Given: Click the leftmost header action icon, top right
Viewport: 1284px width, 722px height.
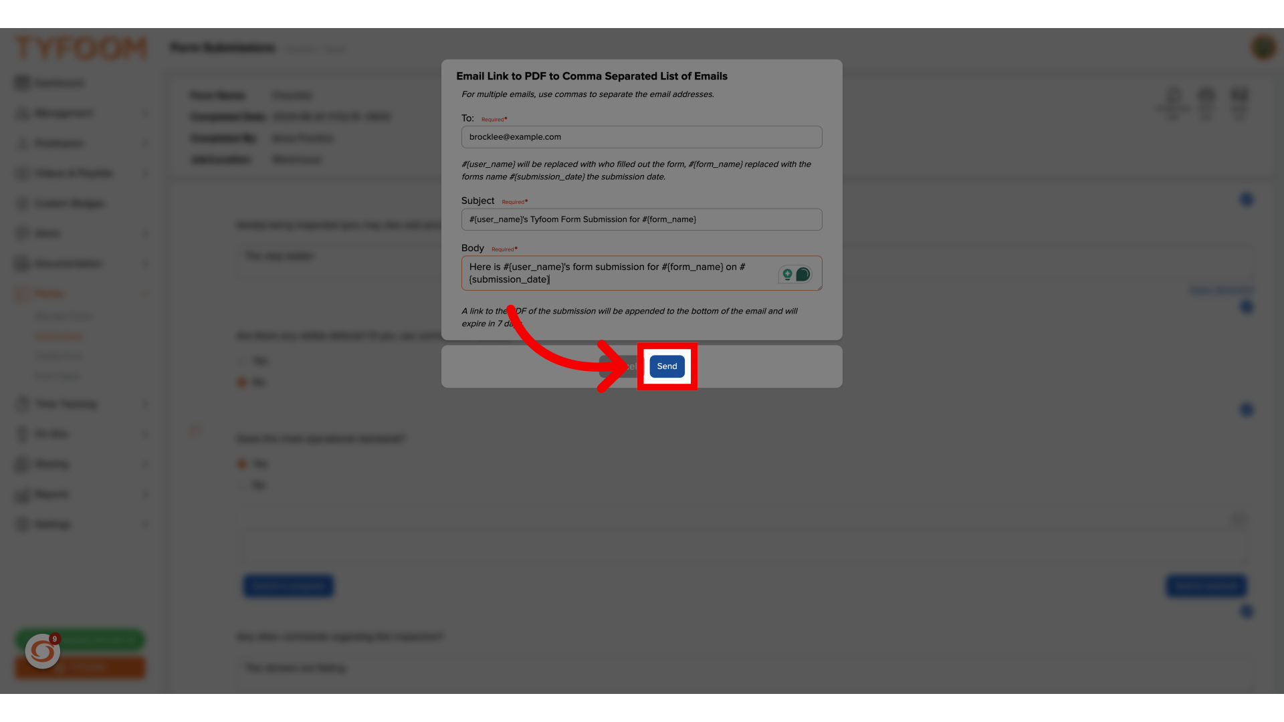Looking at the screenshot, I should 1174,104.
